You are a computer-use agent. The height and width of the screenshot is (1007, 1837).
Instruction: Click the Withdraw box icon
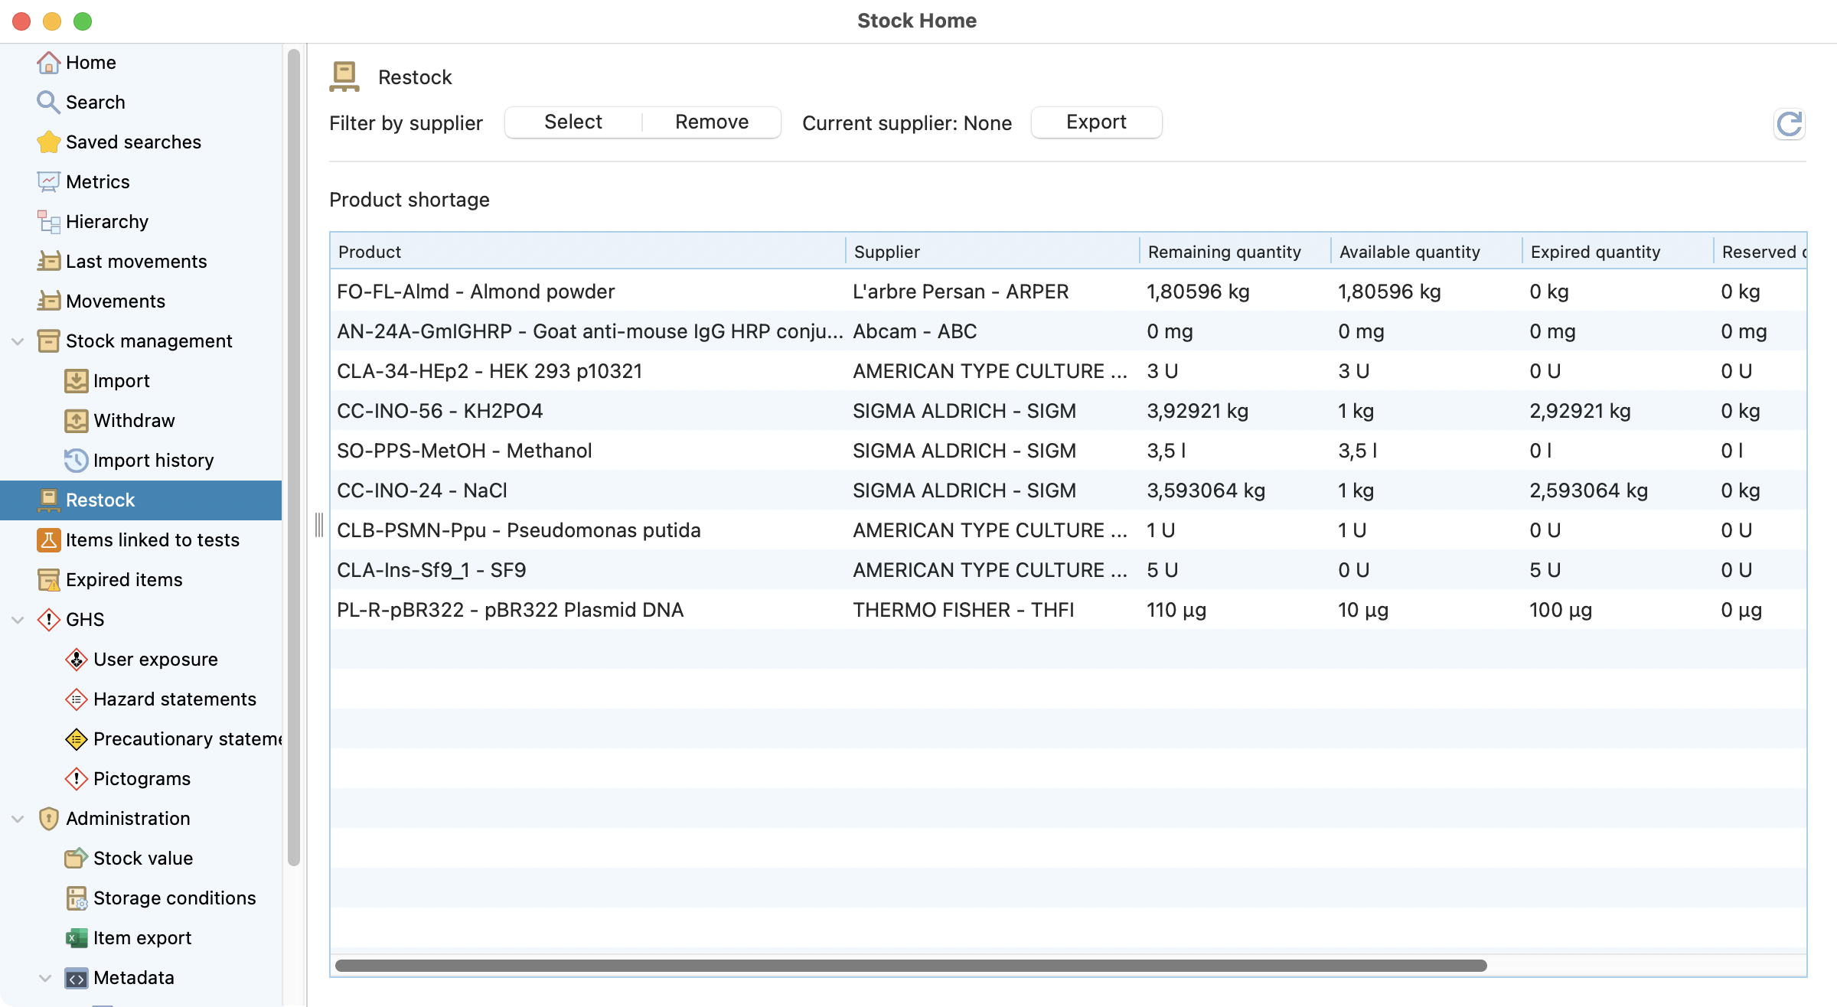click(x=76, y=421)
